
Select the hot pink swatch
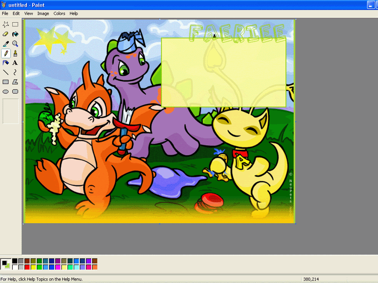pos(89,267)
